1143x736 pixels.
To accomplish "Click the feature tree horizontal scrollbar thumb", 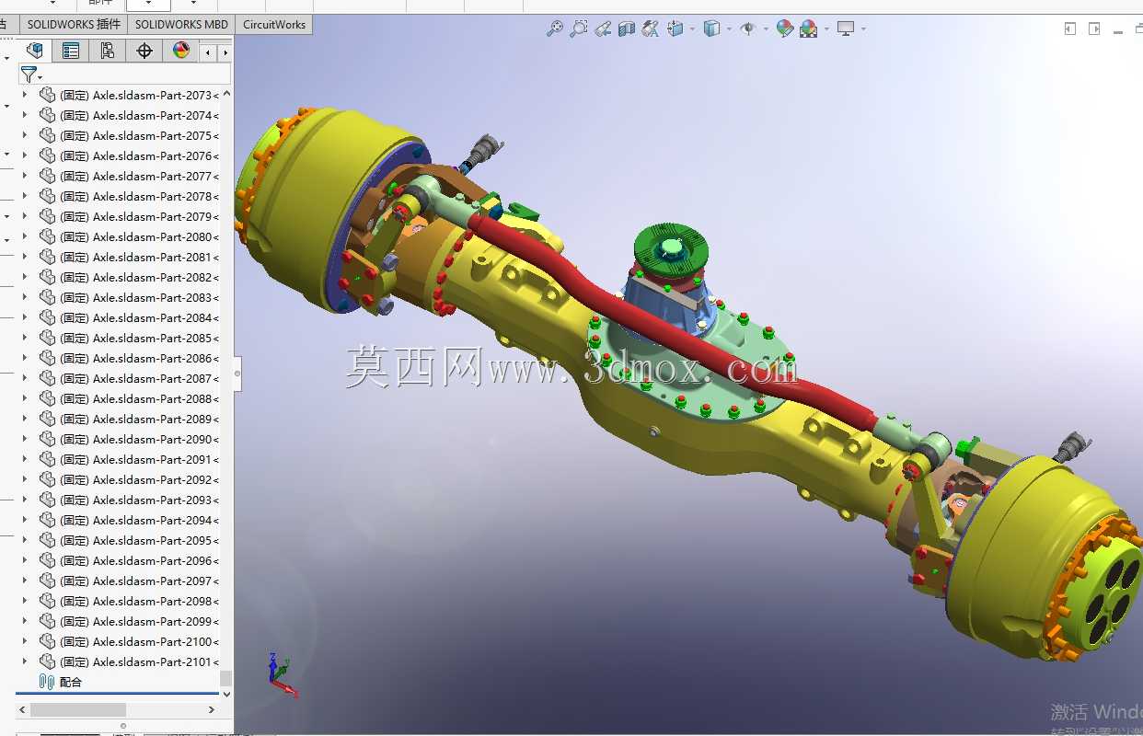I will point(78,710).
